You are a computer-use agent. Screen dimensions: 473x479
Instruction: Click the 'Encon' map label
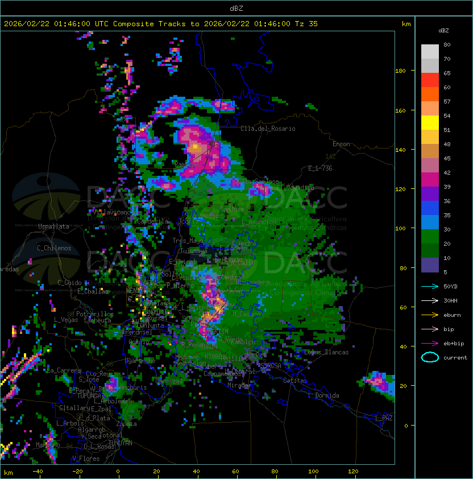point(341,144)
